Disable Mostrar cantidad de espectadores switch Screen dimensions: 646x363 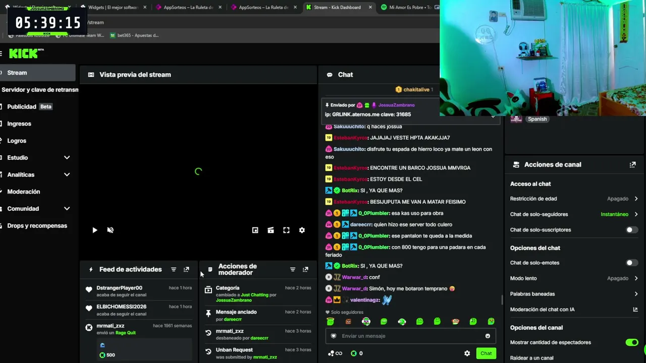pyautogui.click(x=632, y=342)
